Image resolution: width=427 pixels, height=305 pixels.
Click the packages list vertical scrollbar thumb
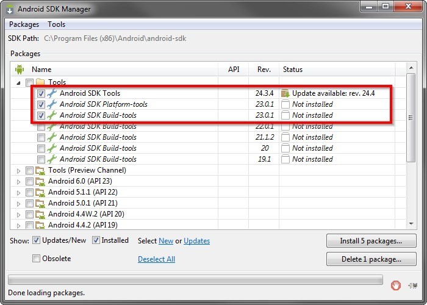pyautogui.click(x=411, y=118)
